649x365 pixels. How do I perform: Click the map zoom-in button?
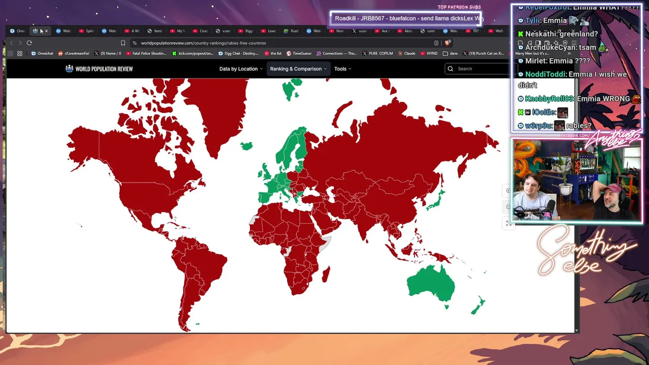coord(508,191)
